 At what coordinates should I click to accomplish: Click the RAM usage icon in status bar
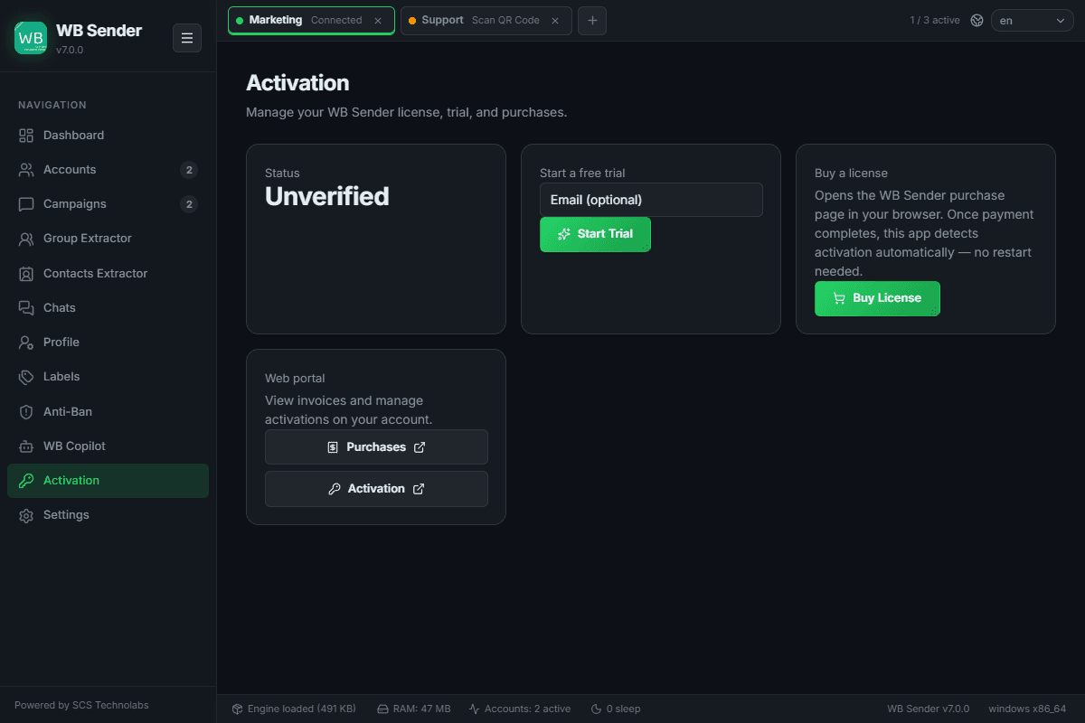pyautogui.click(x=382, y=709)
